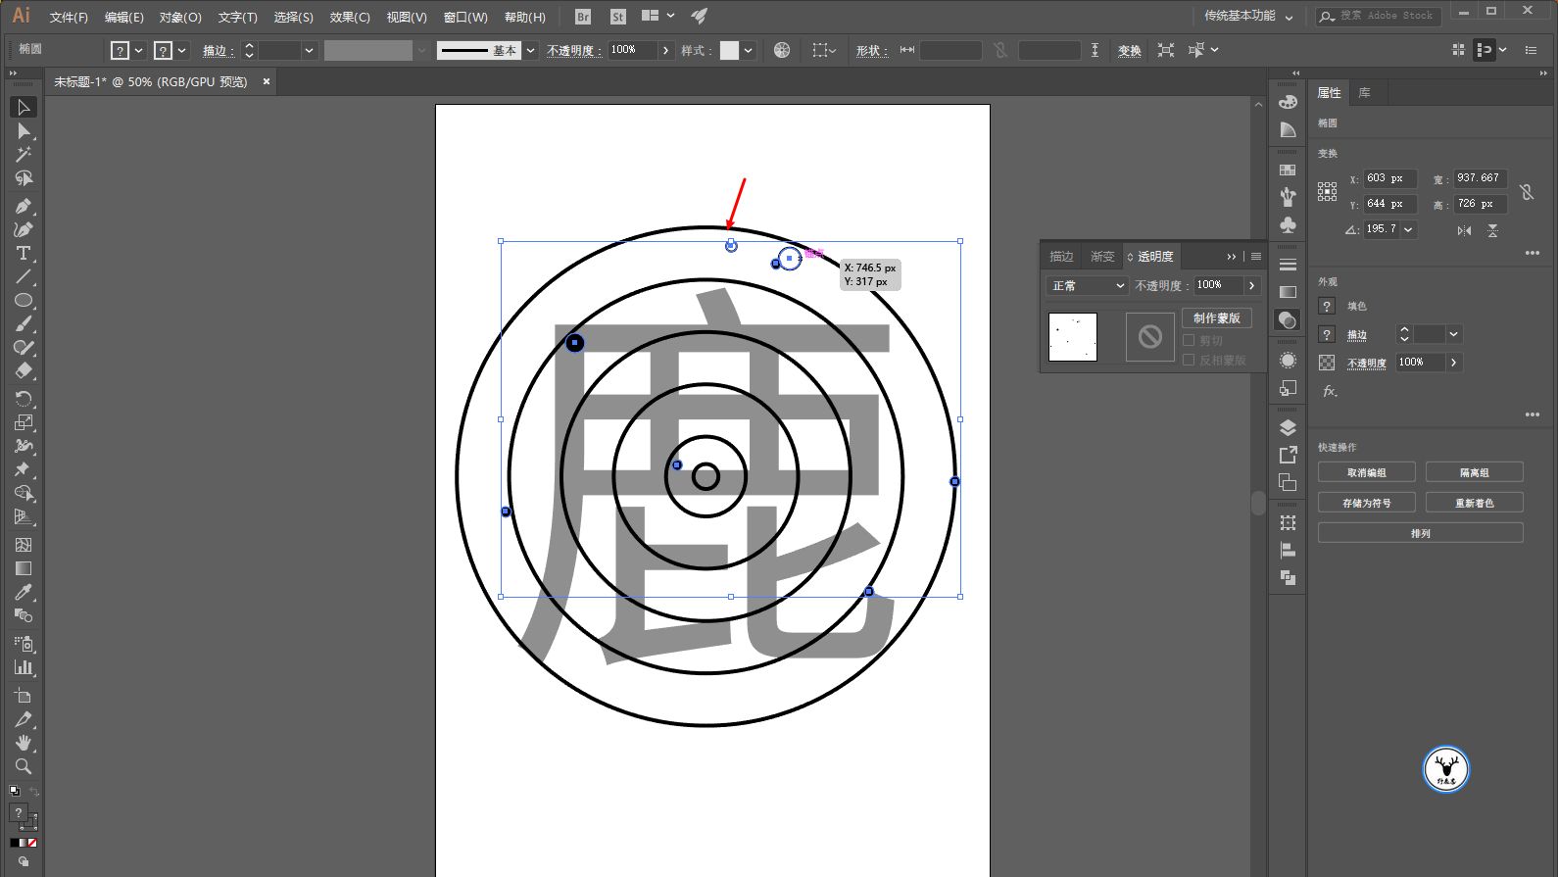
Task: Select the Scale tool
Action: pos(24,422)
